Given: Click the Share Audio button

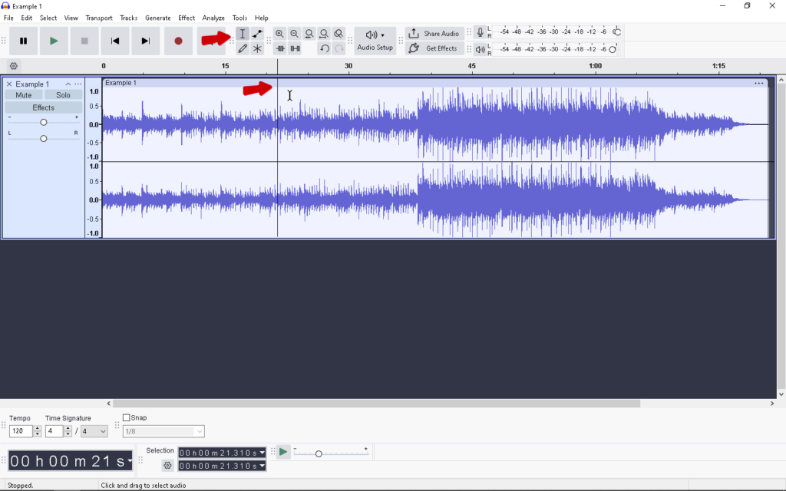Looking at the screenshot, I should 434,34.
